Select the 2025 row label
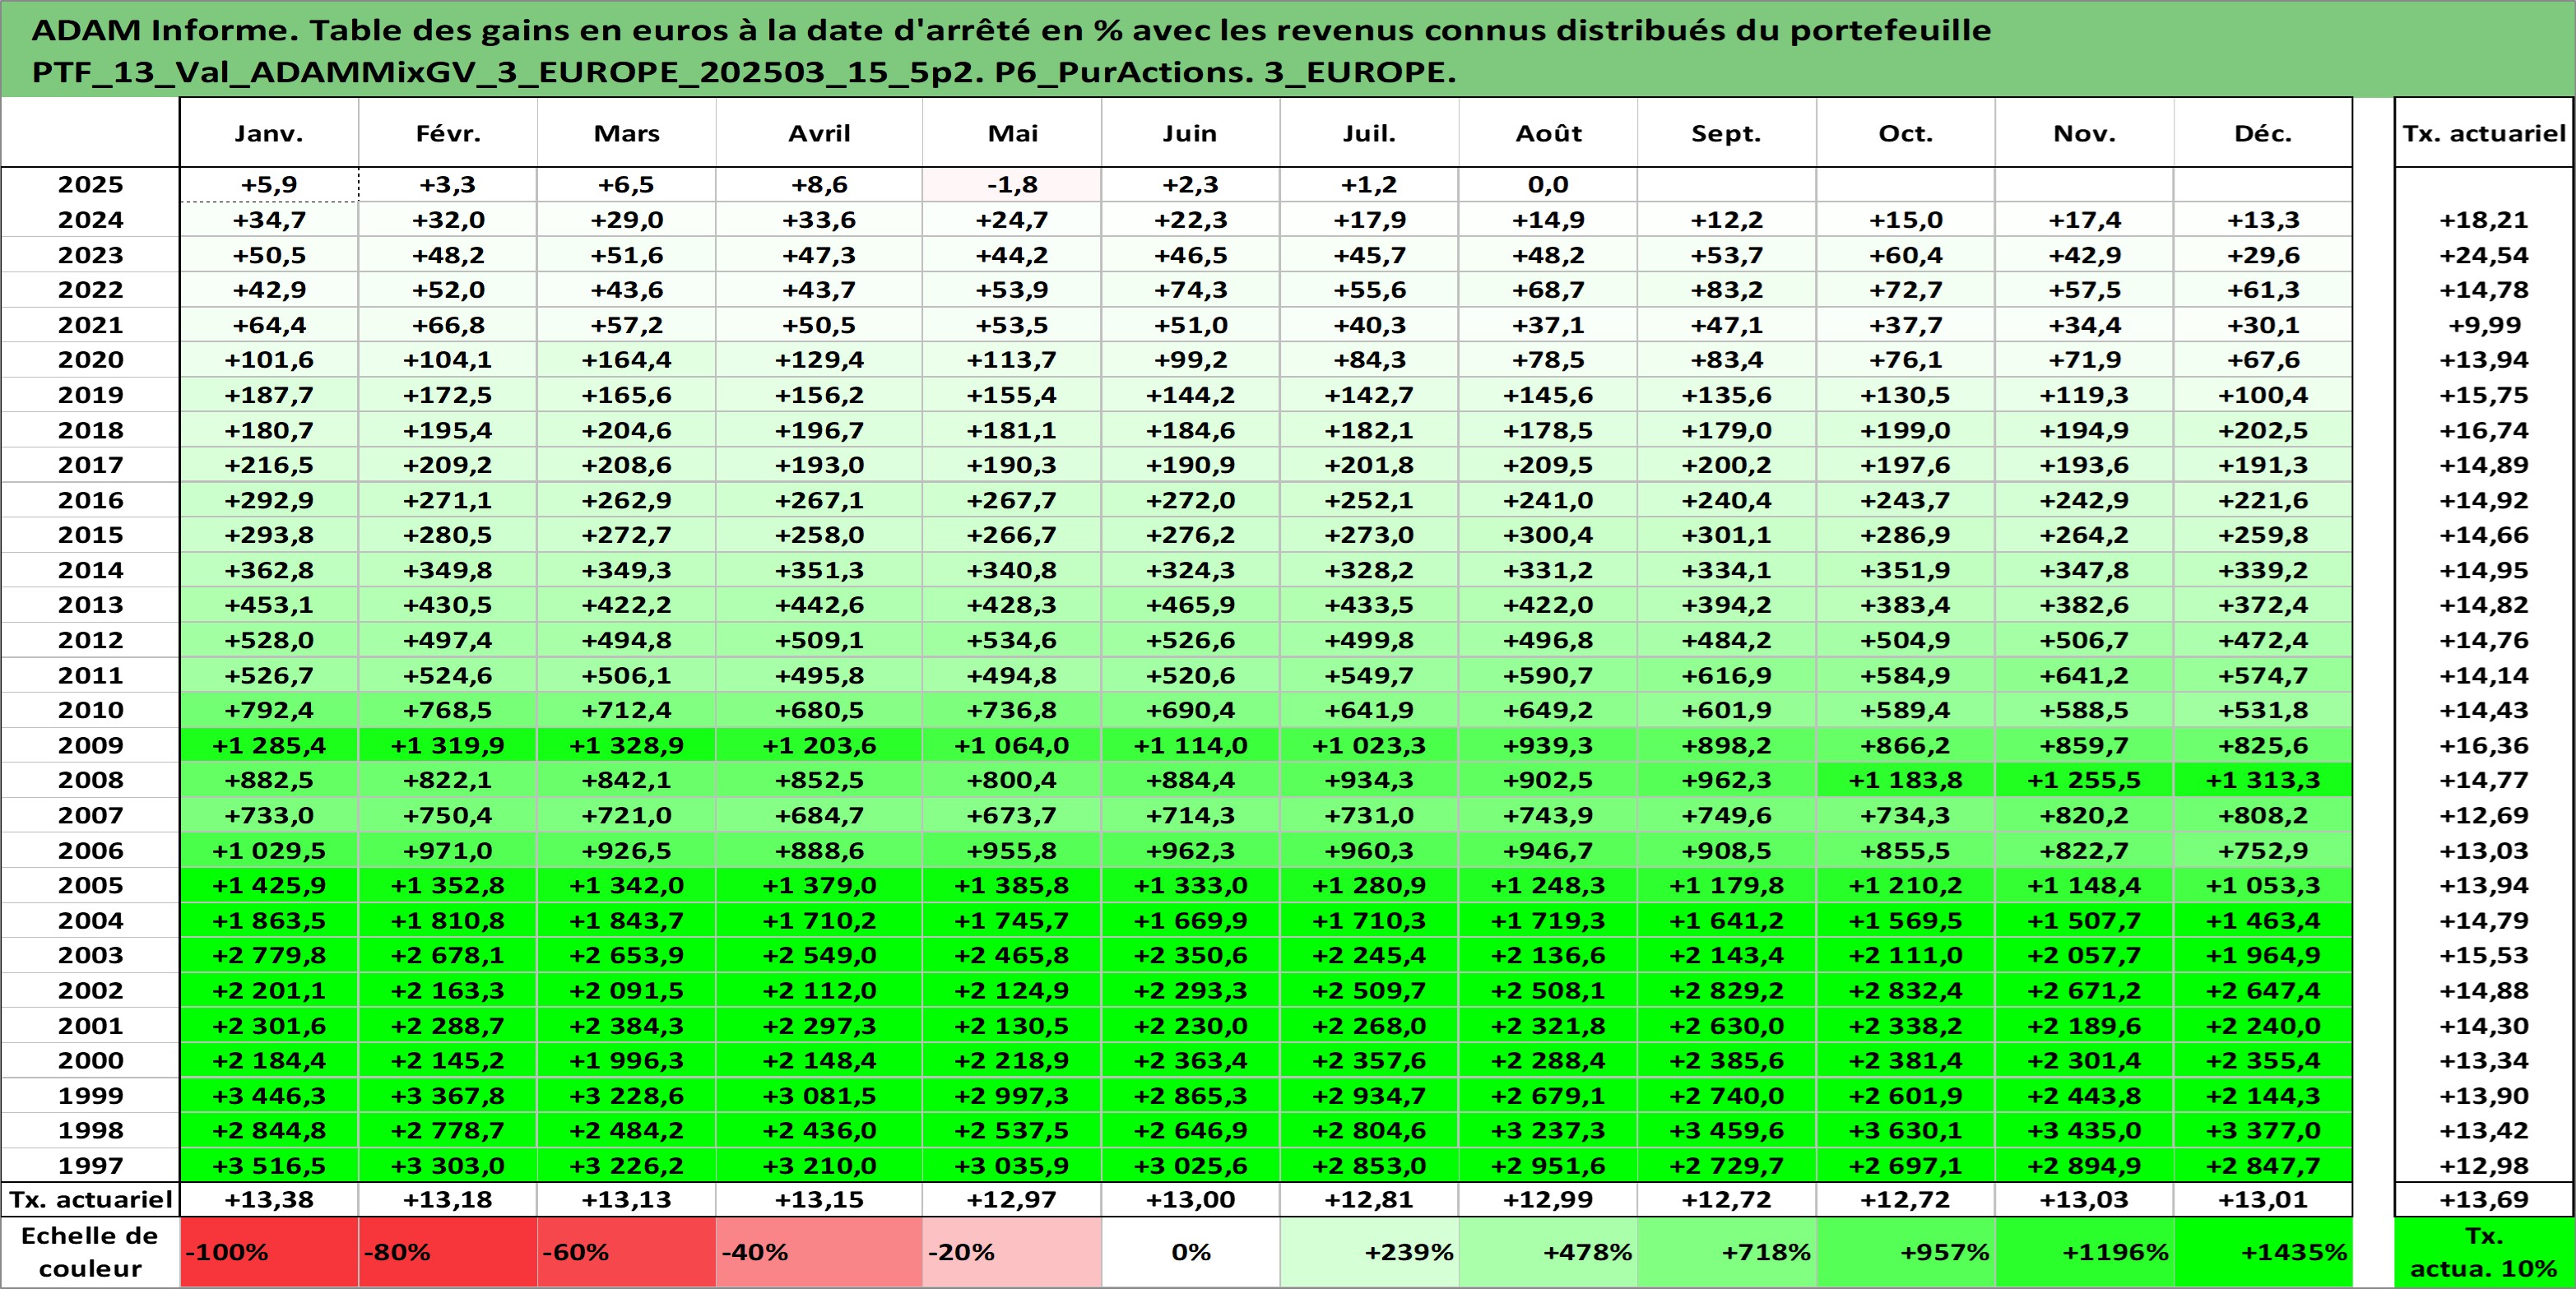 (x=90, y=185)
